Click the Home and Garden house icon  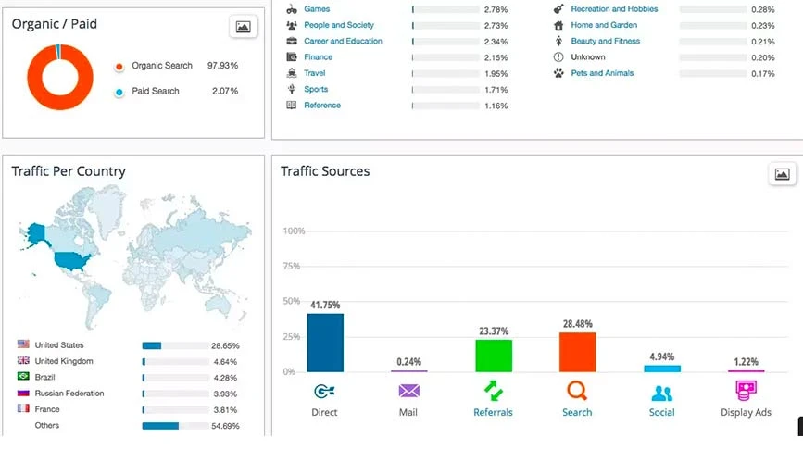point(558,25)
